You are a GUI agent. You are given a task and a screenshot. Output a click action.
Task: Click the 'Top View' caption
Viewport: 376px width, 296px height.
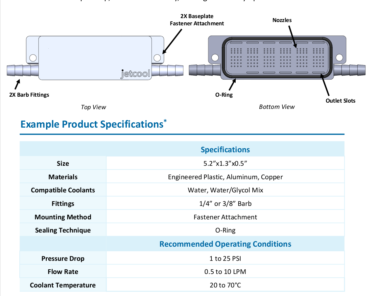(x=93, y=107)
